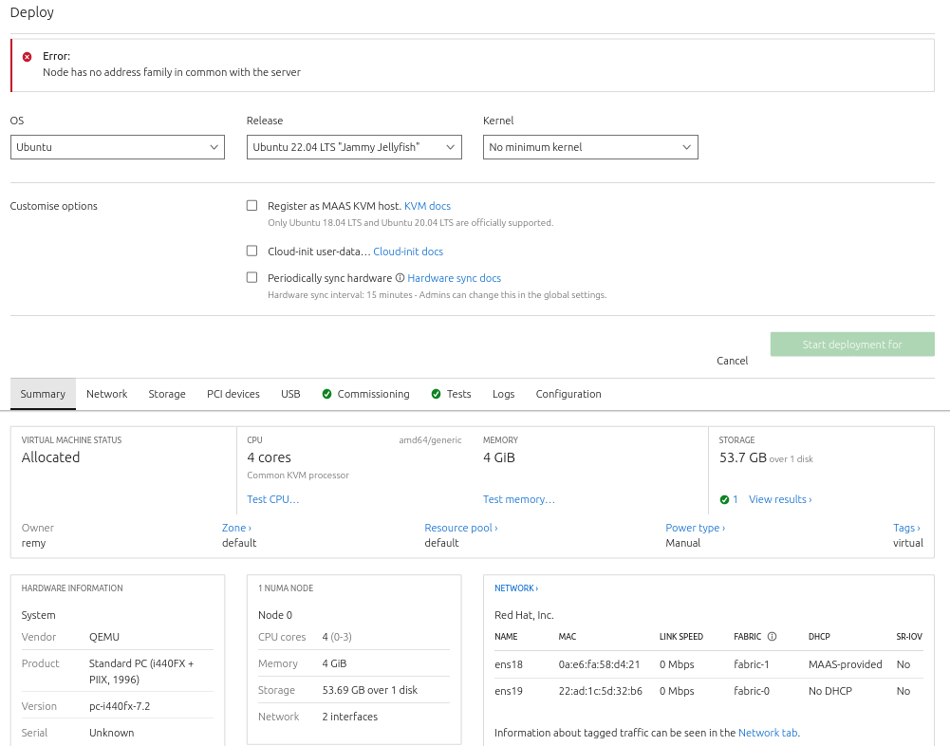Switch to the Network tab

pos(106,394)
